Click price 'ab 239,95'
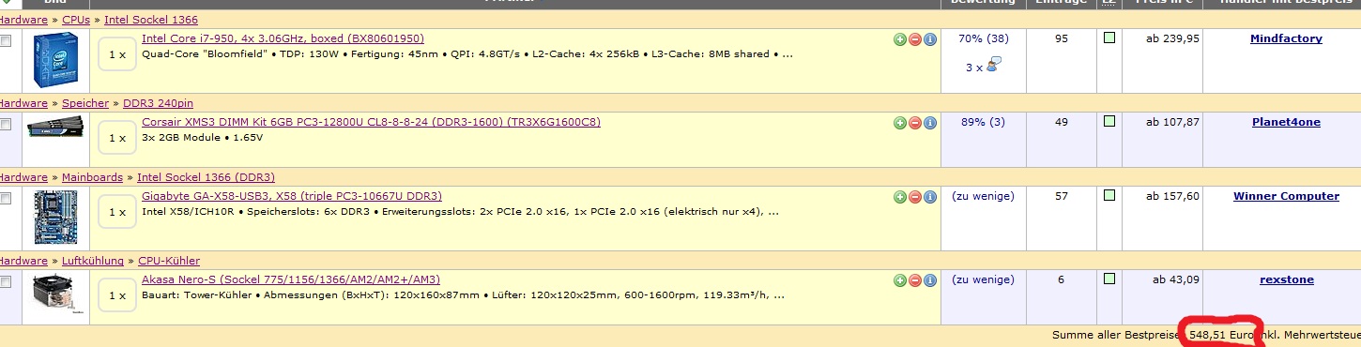This screenshot has height=347, width=1361. point(1173,38)
